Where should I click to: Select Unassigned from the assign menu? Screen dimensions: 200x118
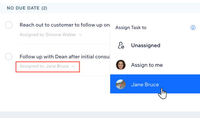coord(155,45)
